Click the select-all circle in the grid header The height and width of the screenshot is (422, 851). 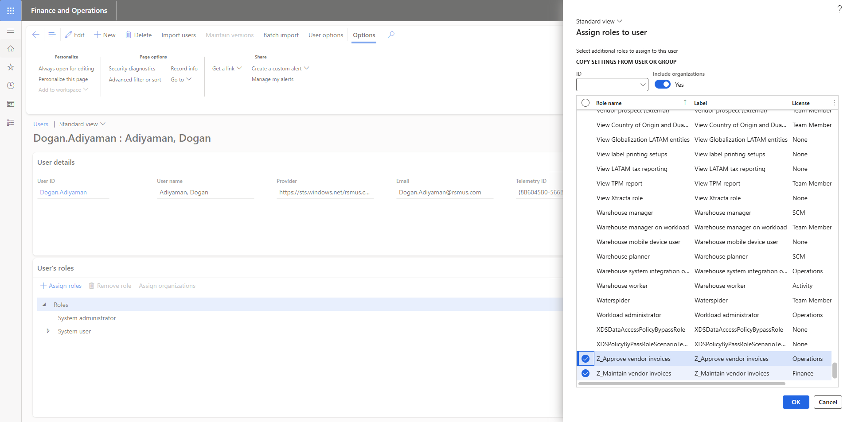(x=586, y=103)
